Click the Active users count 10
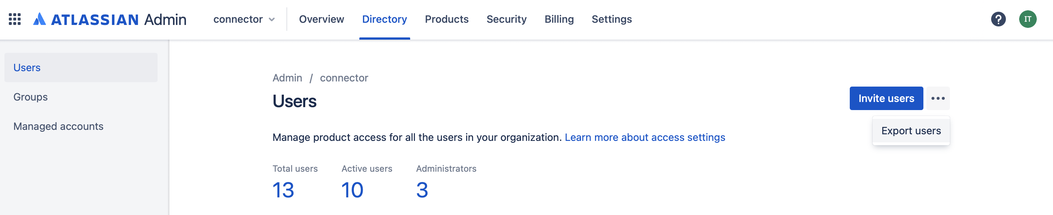 351,190
